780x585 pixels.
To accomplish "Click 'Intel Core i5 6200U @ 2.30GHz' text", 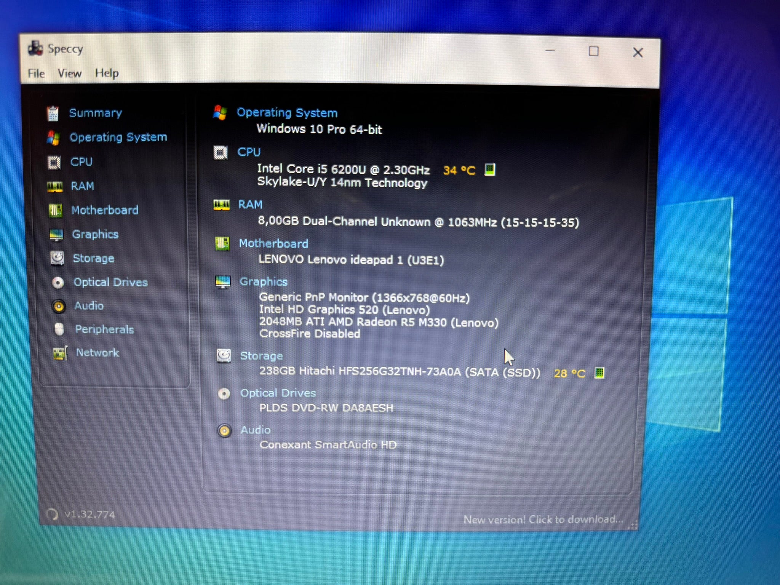I will click(x=344, y=169).
